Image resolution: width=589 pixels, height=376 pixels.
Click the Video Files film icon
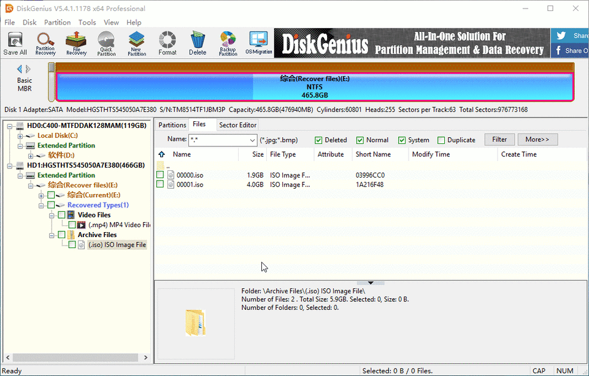pos(71,215)
